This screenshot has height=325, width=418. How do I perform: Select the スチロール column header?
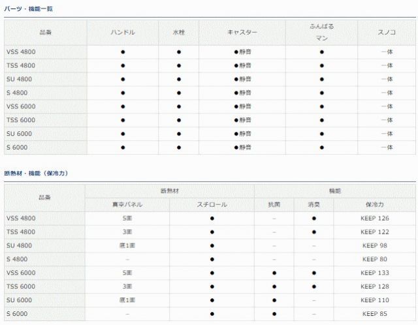[x=212, y=204]
